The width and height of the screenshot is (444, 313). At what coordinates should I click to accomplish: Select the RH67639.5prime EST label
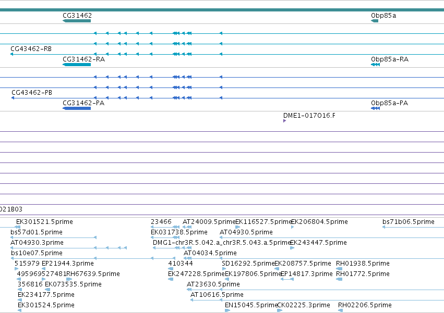(x=93, y=274)
